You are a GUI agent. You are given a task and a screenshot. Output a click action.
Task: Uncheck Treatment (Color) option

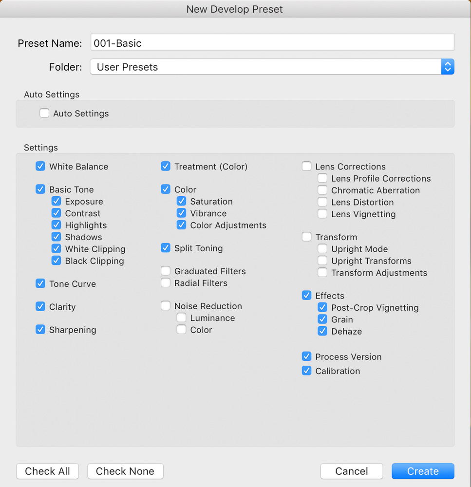(166, 166)
